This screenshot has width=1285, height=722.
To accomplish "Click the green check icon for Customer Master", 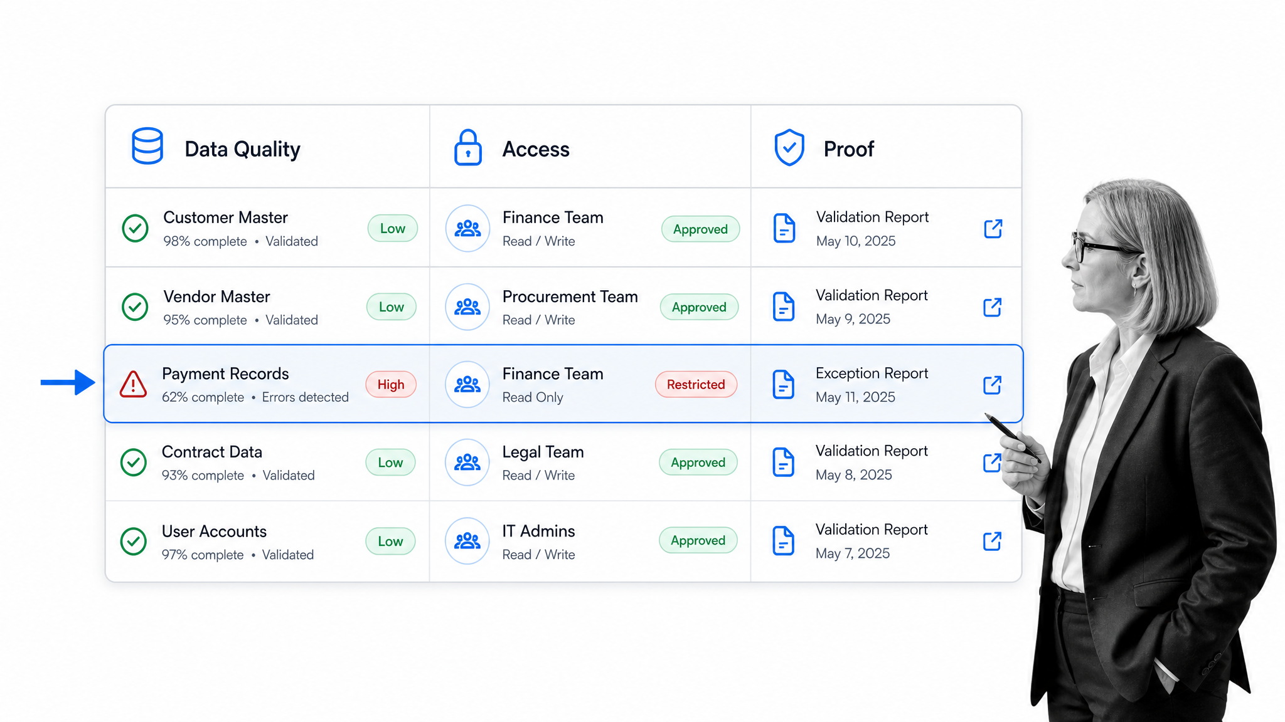I will (135, 228).
